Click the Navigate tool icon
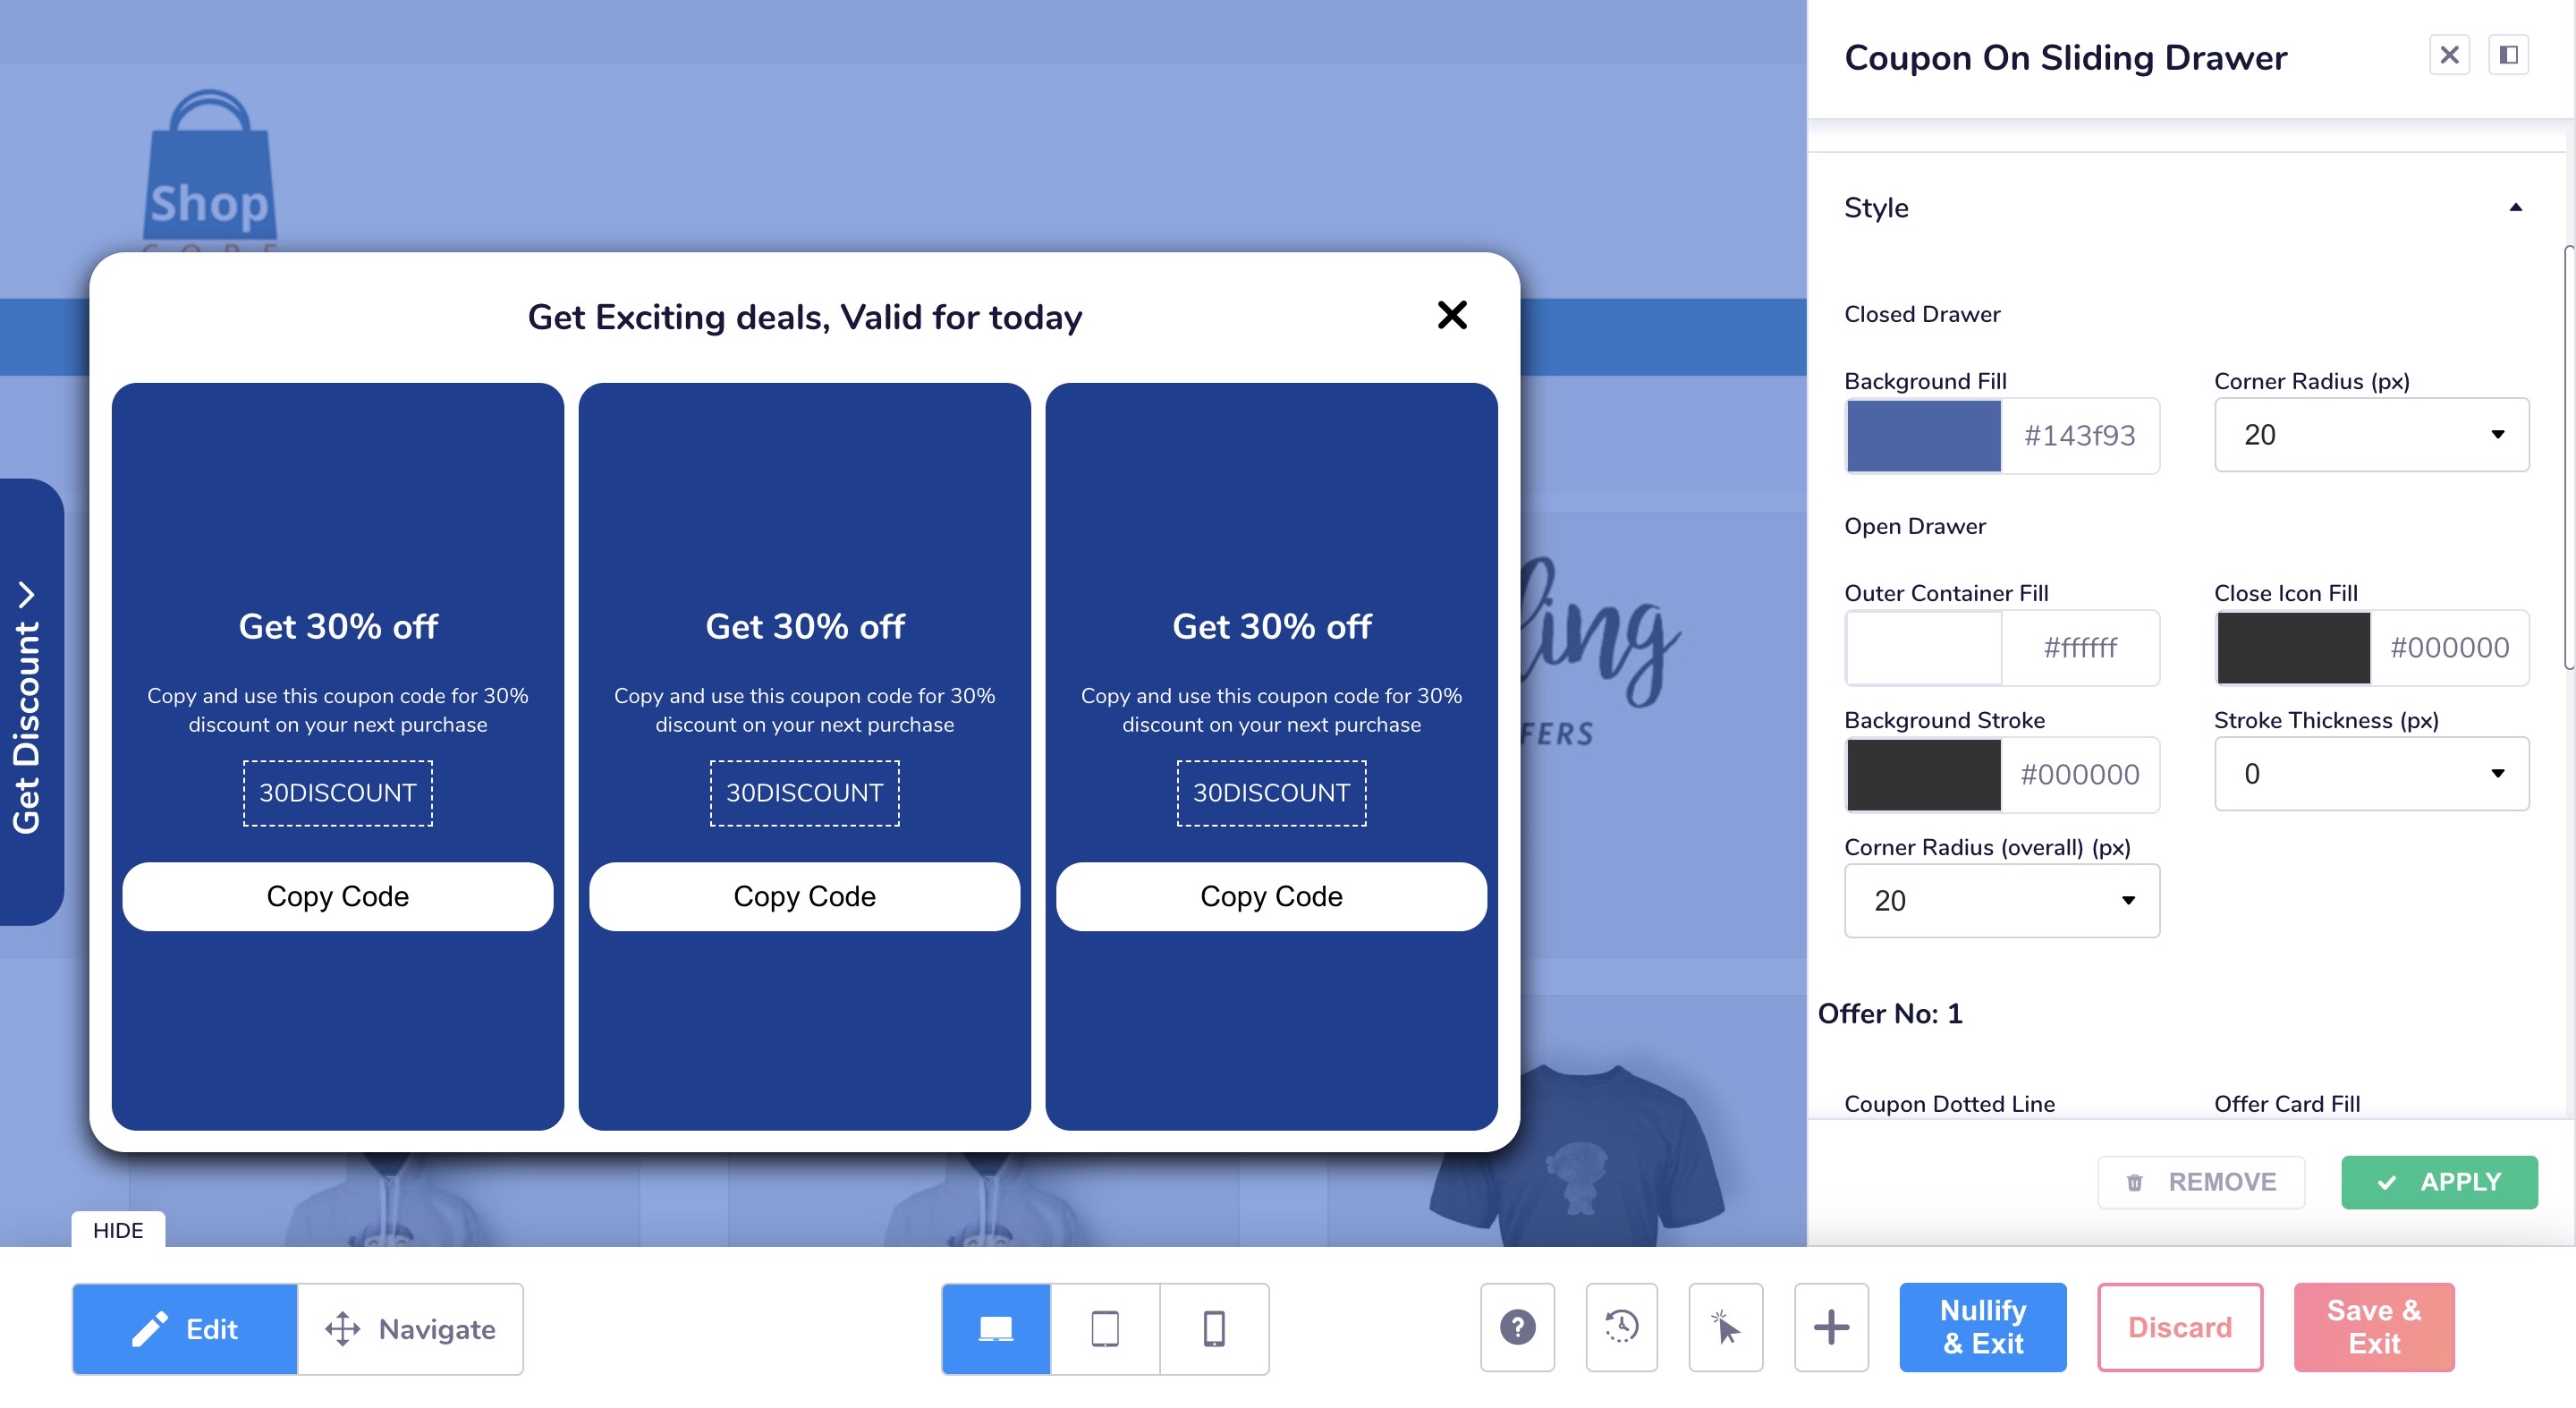 (x=342, y=1328)
